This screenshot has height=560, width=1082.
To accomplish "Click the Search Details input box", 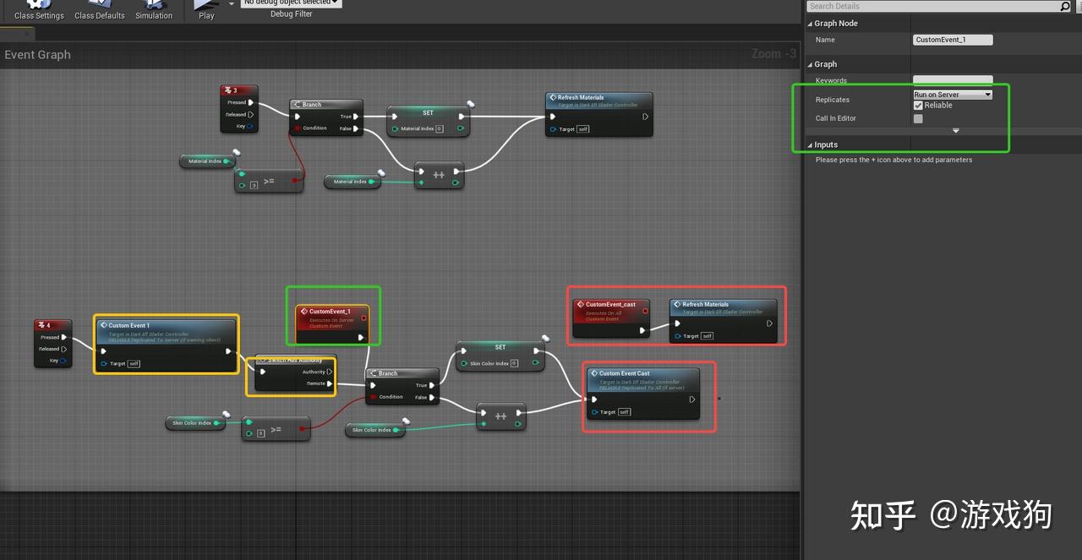I will (932, 6).
